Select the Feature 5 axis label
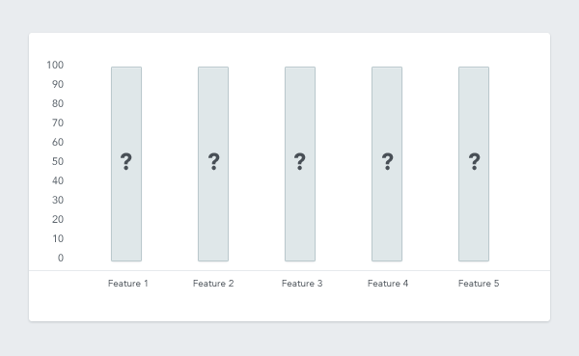The height and width of the screenshot is (356, 579). (479, 284)
